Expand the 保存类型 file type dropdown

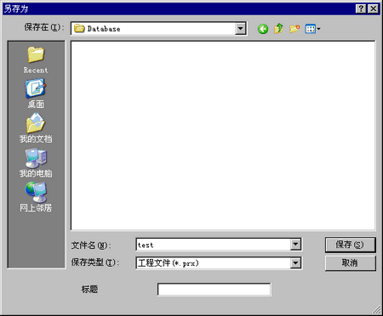295,263
